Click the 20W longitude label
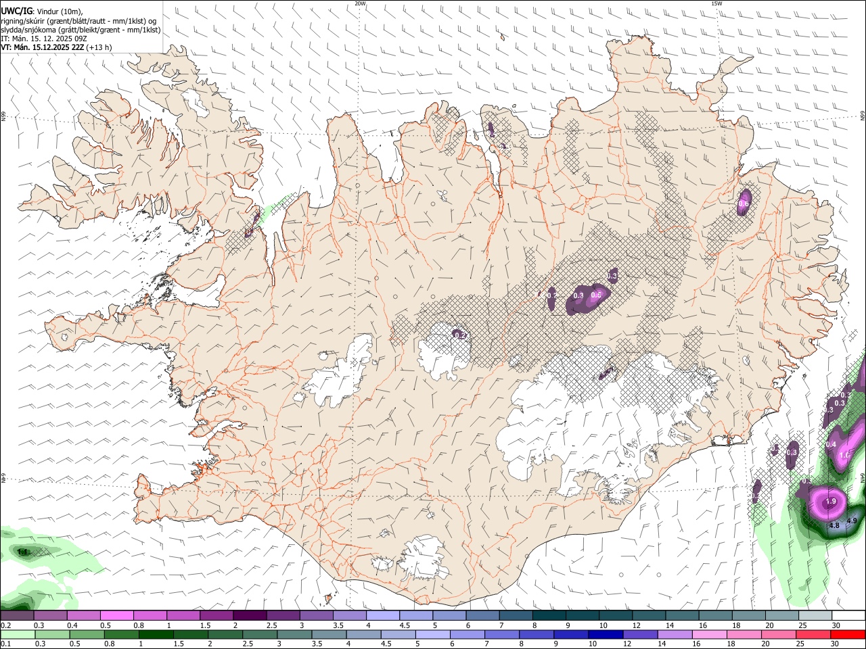 361,3
